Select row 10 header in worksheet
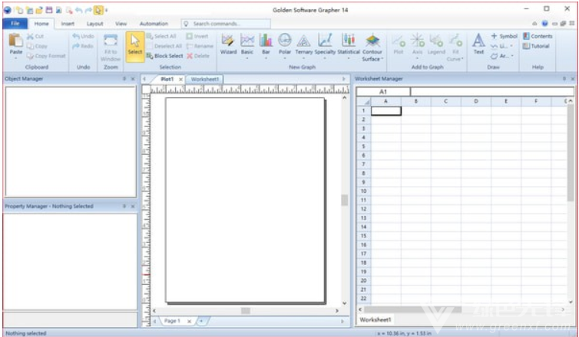 coord(363,191)
